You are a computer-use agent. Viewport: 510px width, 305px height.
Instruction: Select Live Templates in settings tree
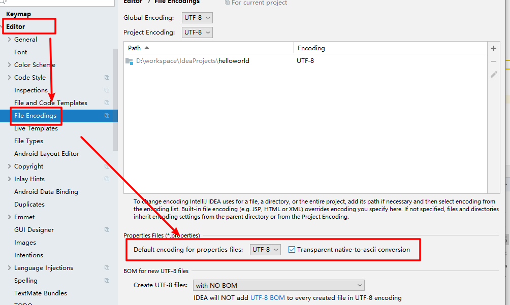tap(36, 128)
